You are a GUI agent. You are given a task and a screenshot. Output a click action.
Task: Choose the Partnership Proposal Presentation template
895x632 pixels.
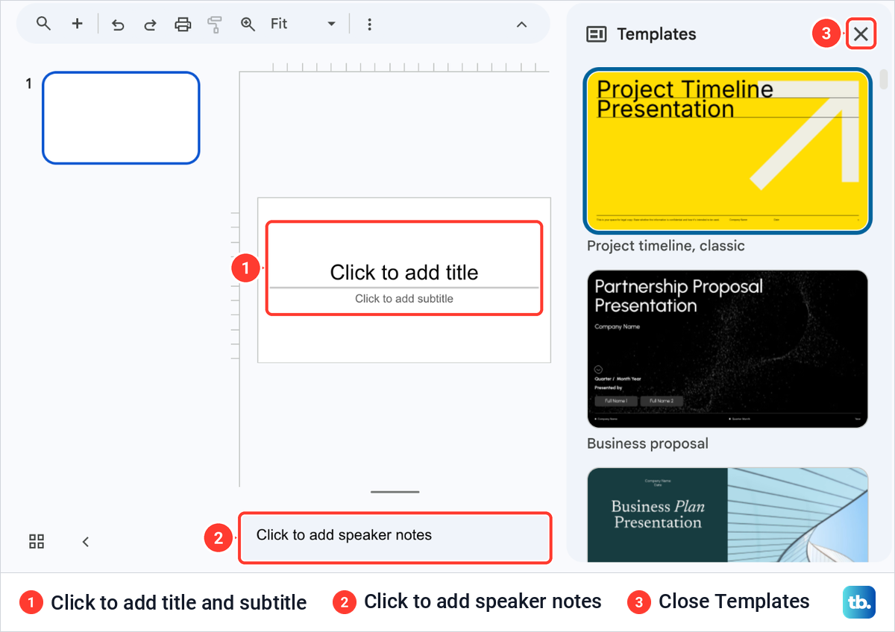tap(728, 349)
